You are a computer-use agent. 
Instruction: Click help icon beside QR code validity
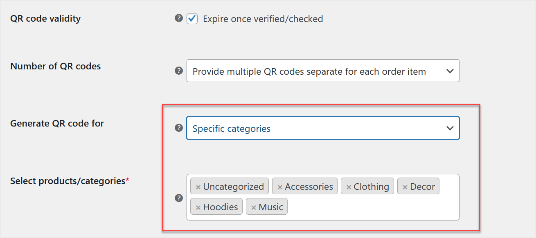tap(179, 18)
